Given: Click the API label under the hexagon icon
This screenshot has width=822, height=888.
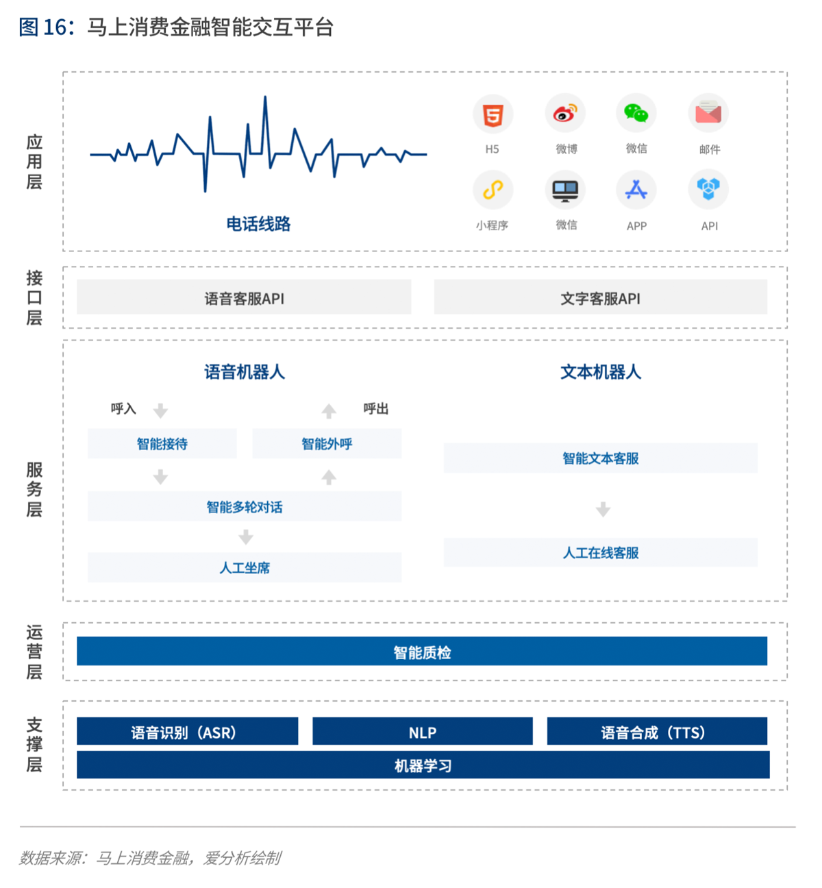Looking at the screenshot, I should point(710,226).
